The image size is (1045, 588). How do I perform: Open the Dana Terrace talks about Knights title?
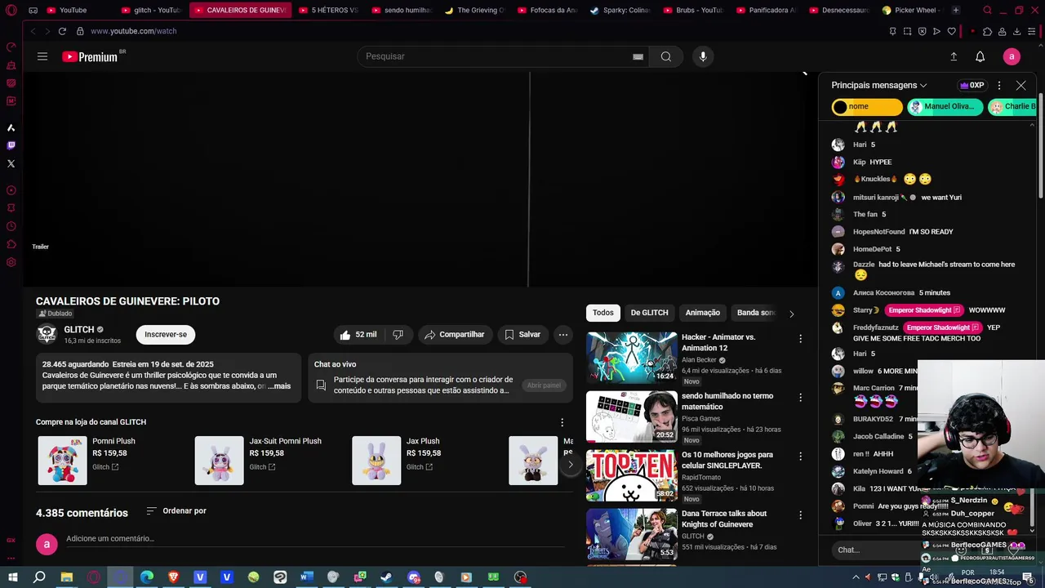[724, 519]
